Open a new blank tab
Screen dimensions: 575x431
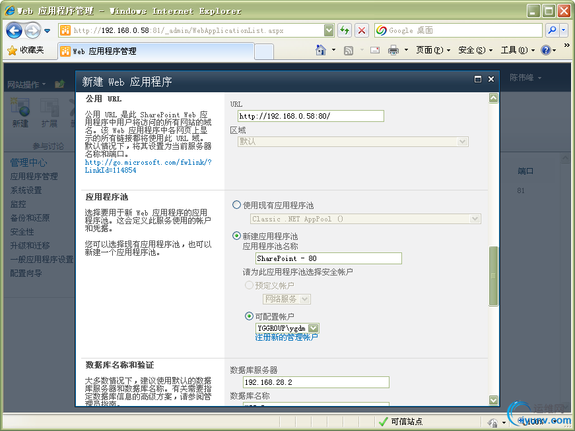264,51
